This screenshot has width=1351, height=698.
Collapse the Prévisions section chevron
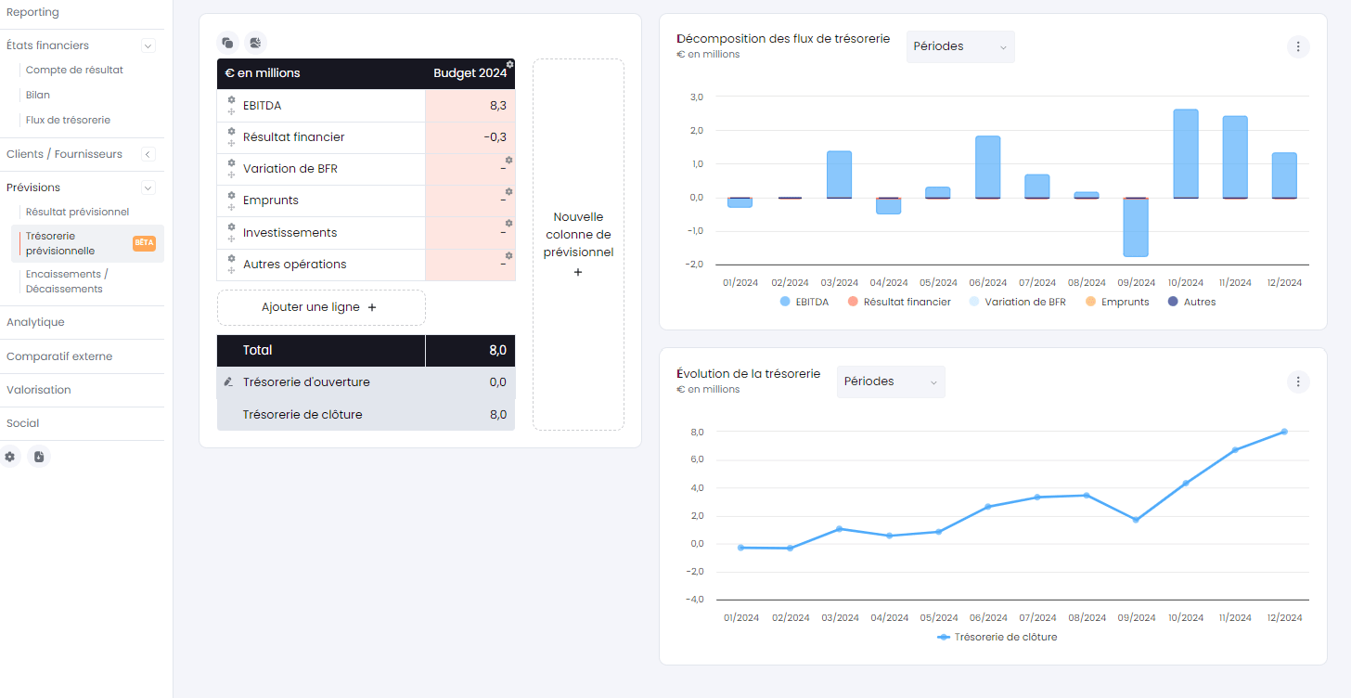tap(148, 187)
